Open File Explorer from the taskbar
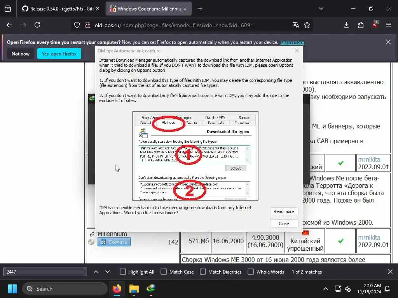 [134, 289]
